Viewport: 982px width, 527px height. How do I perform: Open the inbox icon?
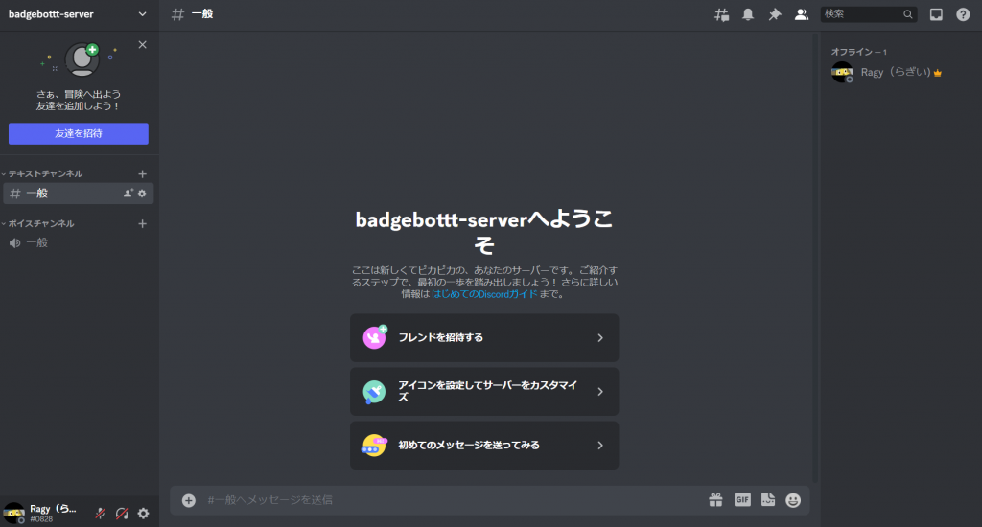[x=936, y=14]
